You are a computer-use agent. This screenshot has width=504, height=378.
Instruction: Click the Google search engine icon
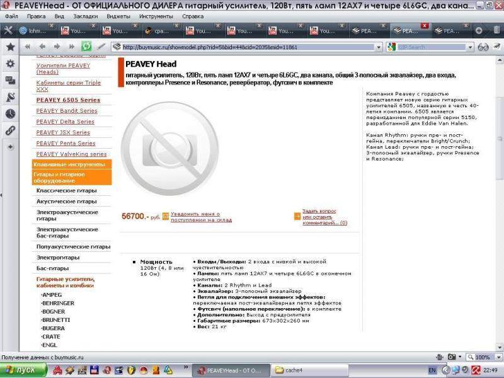coord(391,47)
